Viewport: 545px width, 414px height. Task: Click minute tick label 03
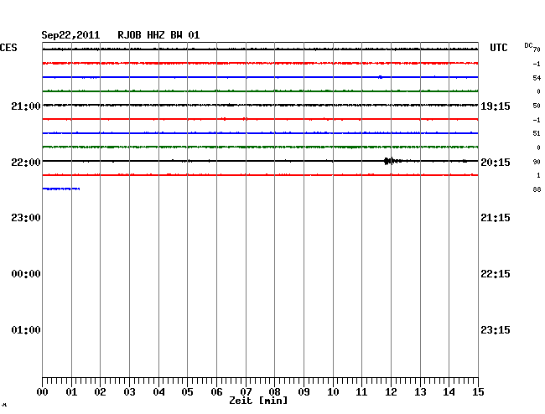click(130, 392)
